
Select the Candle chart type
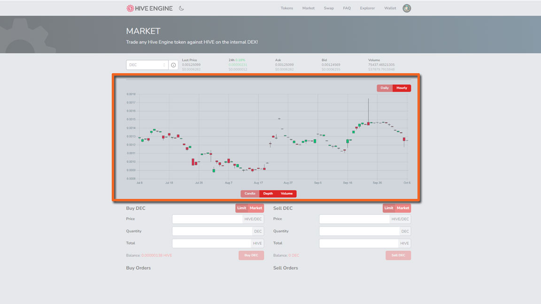coord(250,194)
